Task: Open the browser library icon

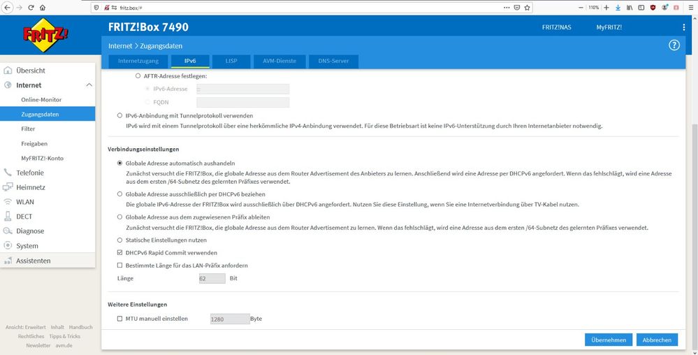Action: tap(630, 8)
